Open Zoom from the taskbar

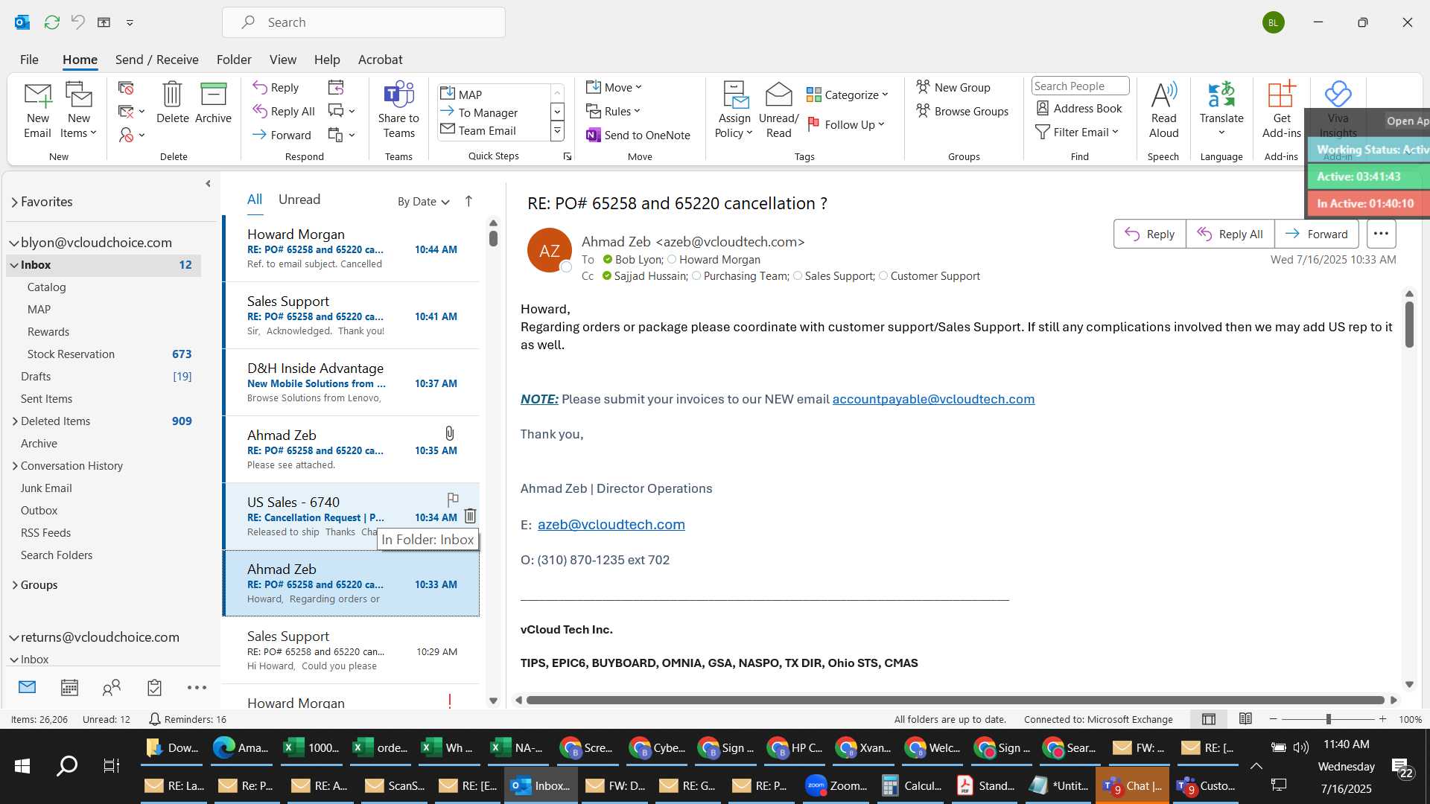837,785
